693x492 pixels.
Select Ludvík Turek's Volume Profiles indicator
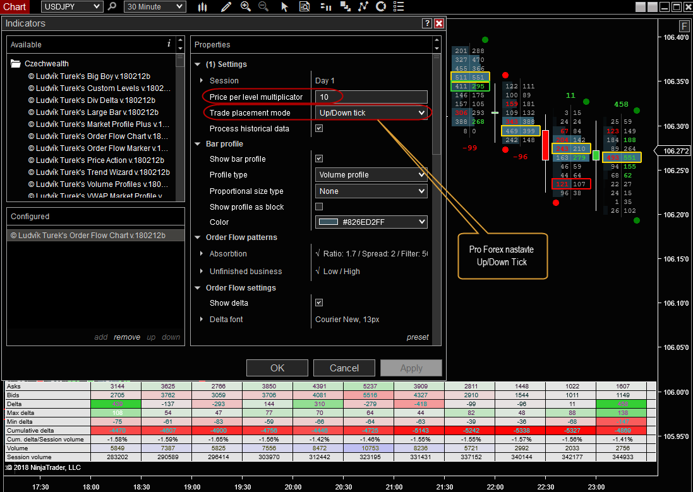point(98,184)
